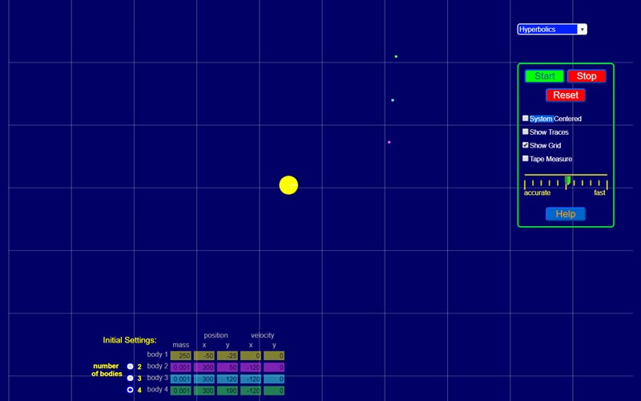Click the yellow sun body
Screen dimensions: 641x401
288,185
